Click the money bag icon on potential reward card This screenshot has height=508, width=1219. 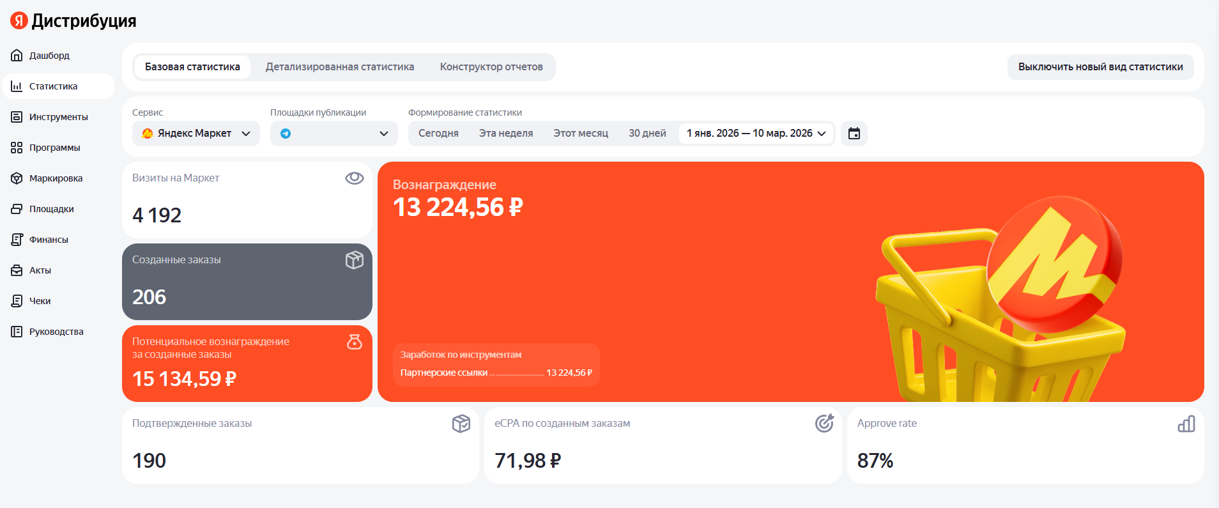click(x=355, y=342)
